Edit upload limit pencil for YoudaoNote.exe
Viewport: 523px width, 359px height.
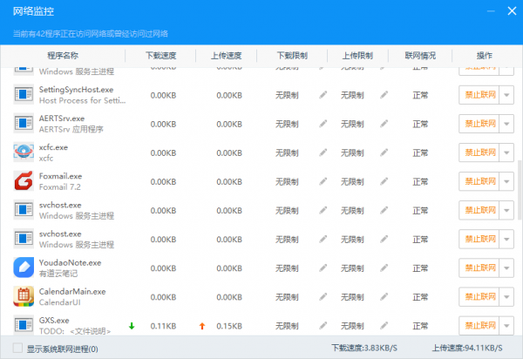(x=384, y=268)
